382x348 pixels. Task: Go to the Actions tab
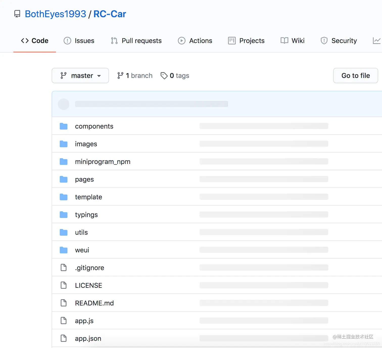[x=195, y=41]
